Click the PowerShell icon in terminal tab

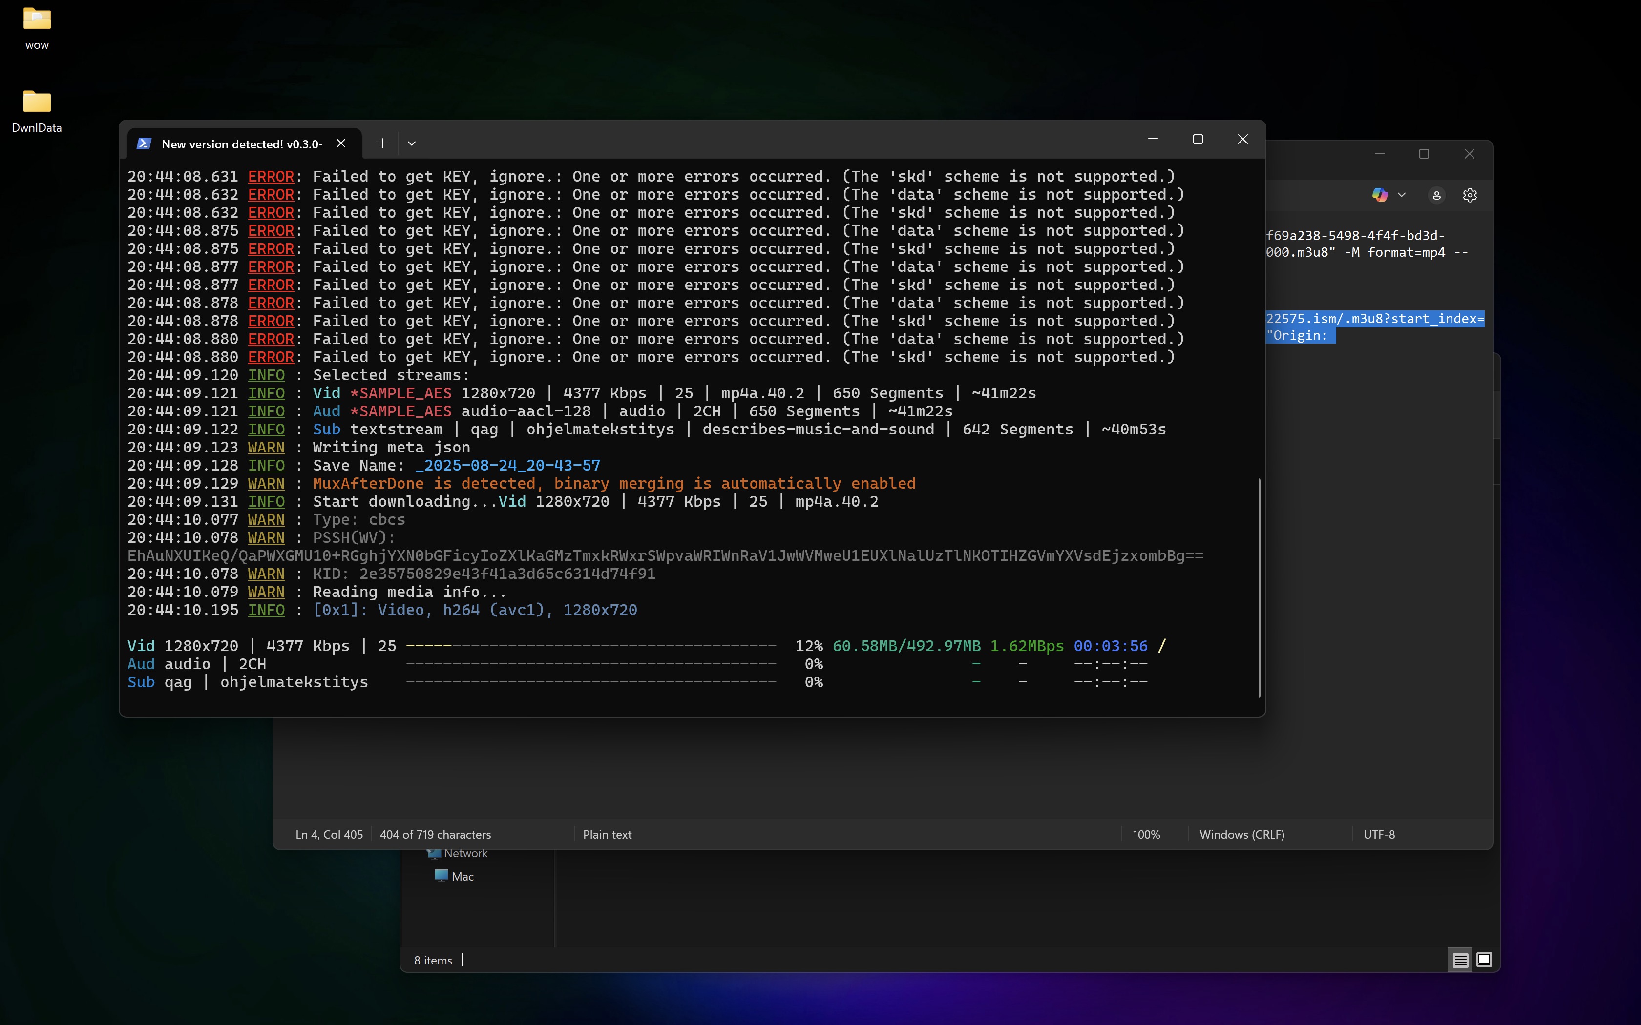[144, 143]
